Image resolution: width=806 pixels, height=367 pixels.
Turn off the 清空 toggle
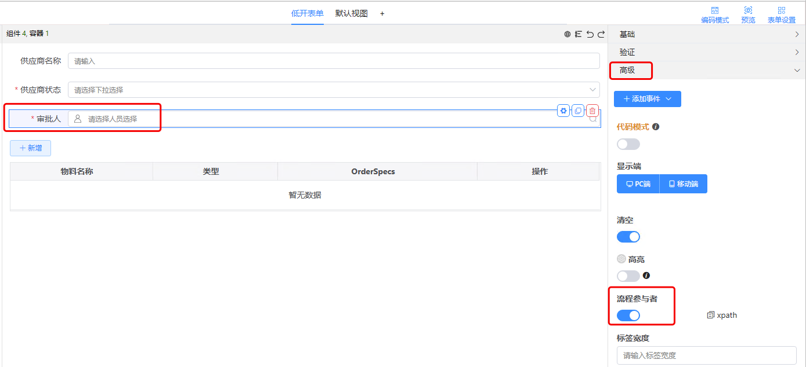(628, 236)
